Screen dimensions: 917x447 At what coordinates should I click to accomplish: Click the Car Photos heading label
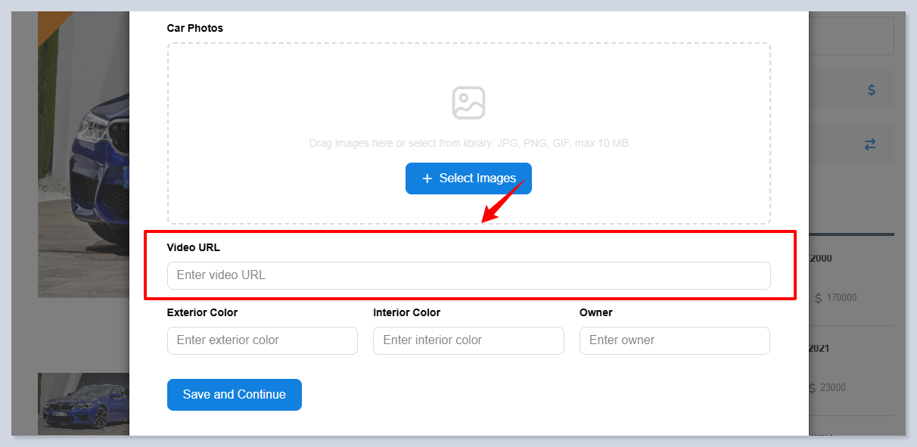click(194, 28)
